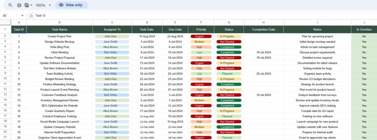Click task date 12-Dec-2000
377x140 pixels.
(x=147, y=122)
